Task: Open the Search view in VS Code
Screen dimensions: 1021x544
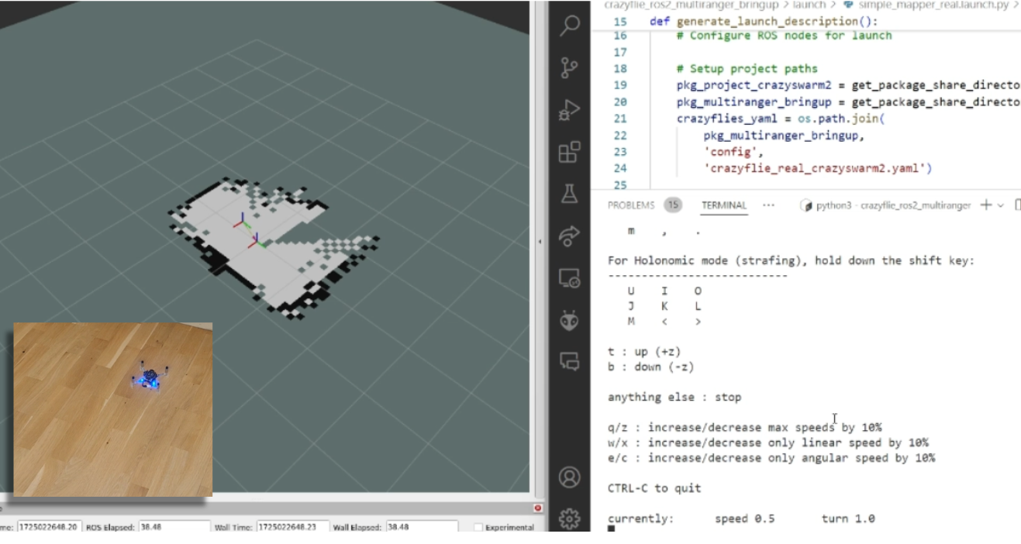Action: [x=570, y=26]
